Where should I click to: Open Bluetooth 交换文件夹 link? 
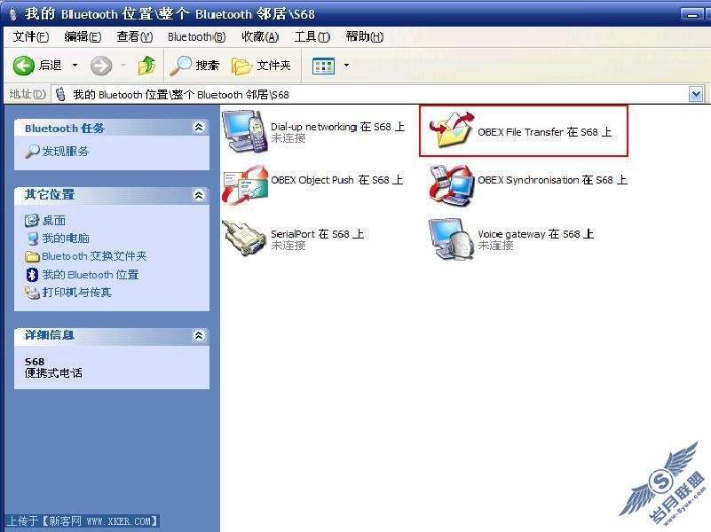point(94,256)
